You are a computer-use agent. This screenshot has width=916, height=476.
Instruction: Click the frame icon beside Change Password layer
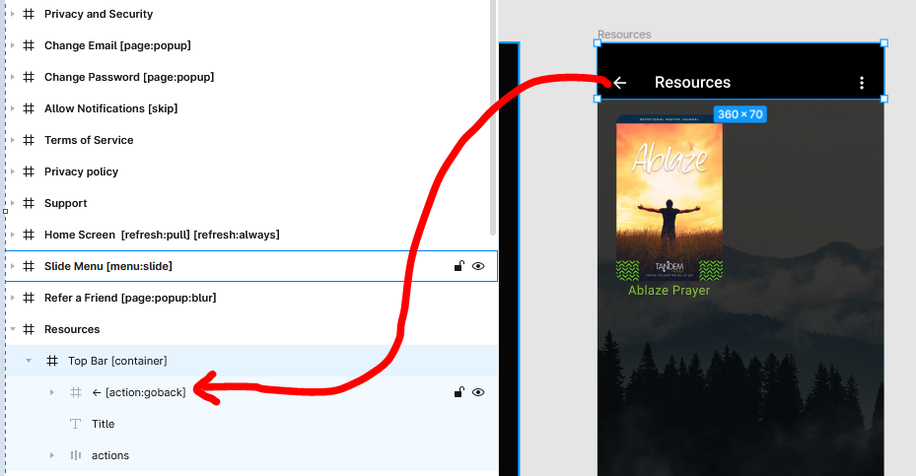(29, 77)
